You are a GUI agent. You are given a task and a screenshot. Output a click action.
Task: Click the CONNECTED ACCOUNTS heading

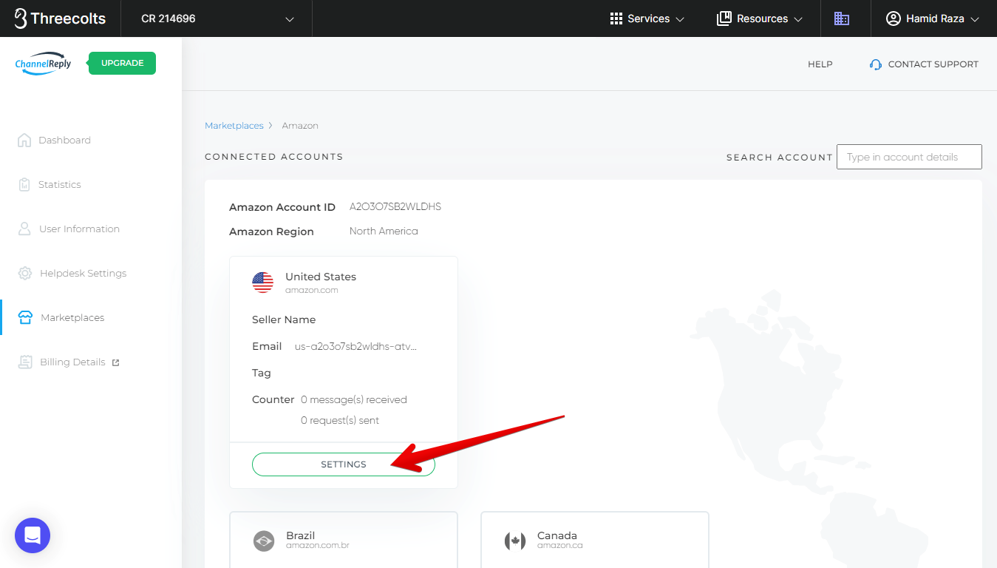point(274,157)
